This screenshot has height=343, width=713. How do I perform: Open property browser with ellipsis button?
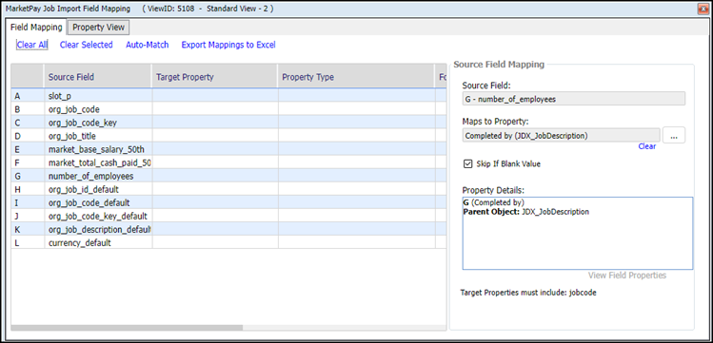click(x=674, y=135)
